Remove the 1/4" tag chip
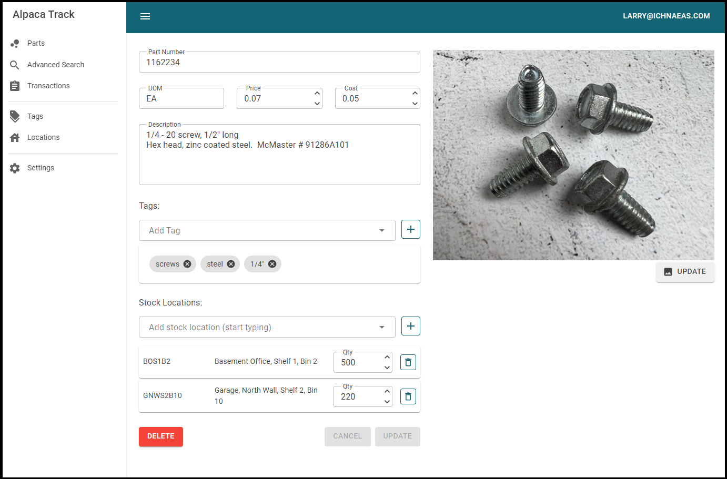 click(x=272, y=264)
